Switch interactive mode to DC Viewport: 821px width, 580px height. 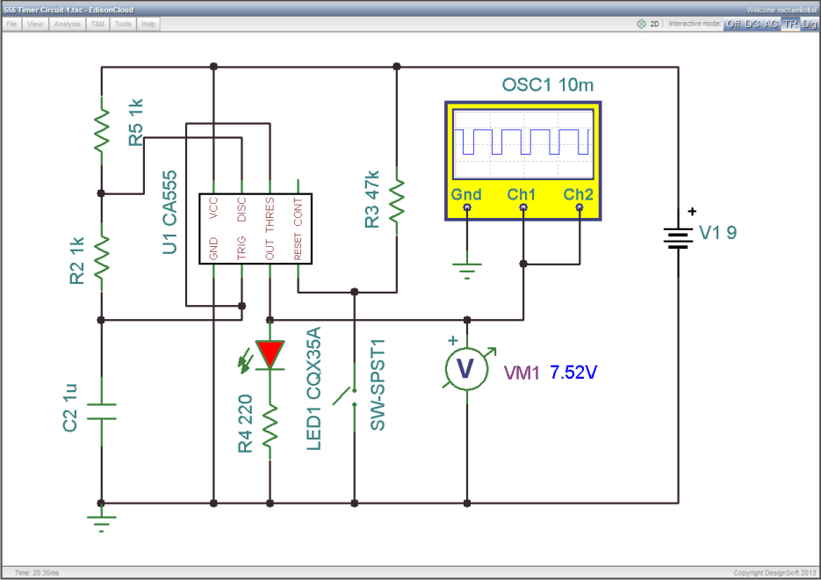(x=752, y=24)
